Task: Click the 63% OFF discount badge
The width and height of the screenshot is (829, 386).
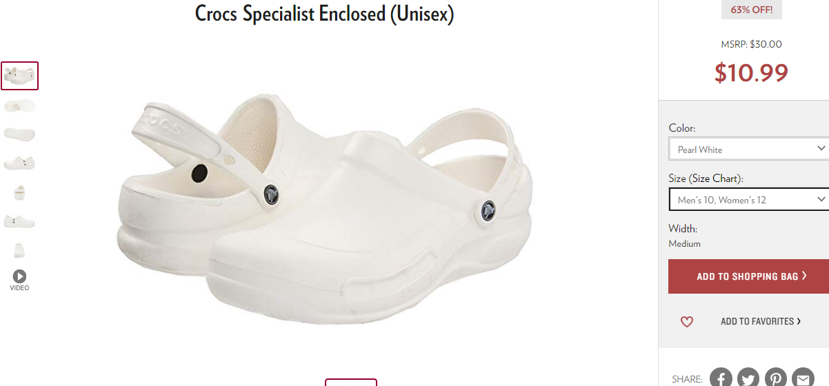Action: click(751, 10)
